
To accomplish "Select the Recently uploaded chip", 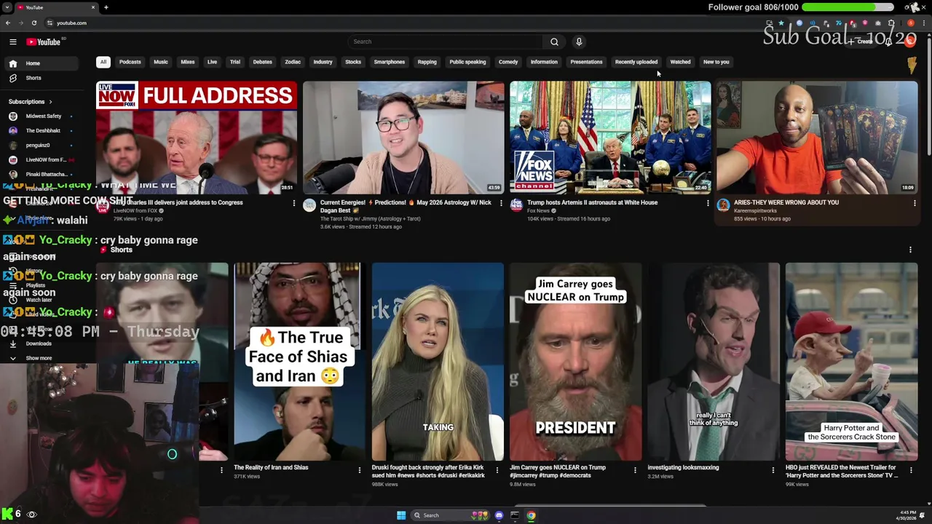I will click(x=636, y=62).
